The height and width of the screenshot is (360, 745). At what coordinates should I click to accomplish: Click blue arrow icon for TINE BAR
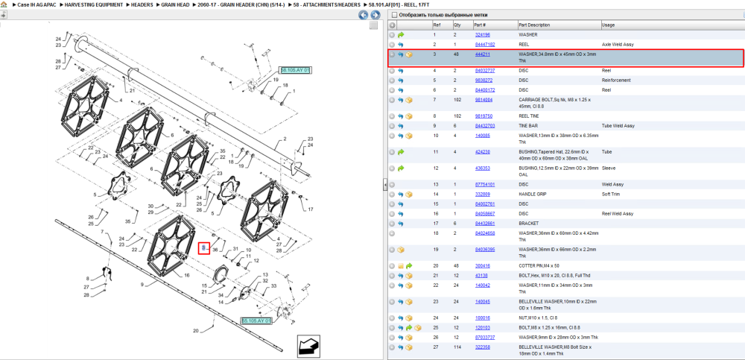[401, 126]
